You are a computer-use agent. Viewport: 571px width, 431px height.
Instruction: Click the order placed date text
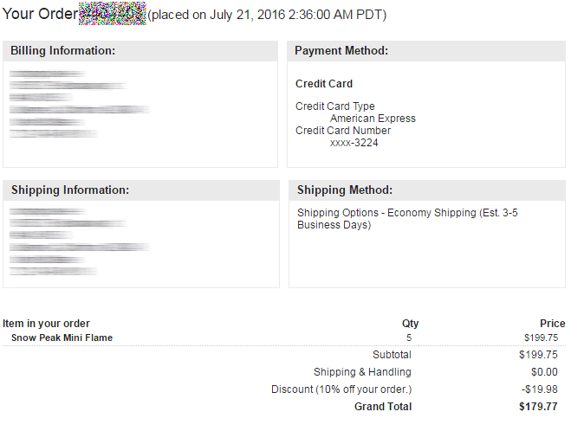click(267, 15)
